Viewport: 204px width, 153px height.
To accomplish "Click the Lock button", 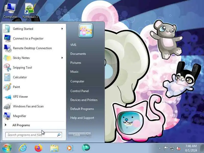I will tap(77, 135).
